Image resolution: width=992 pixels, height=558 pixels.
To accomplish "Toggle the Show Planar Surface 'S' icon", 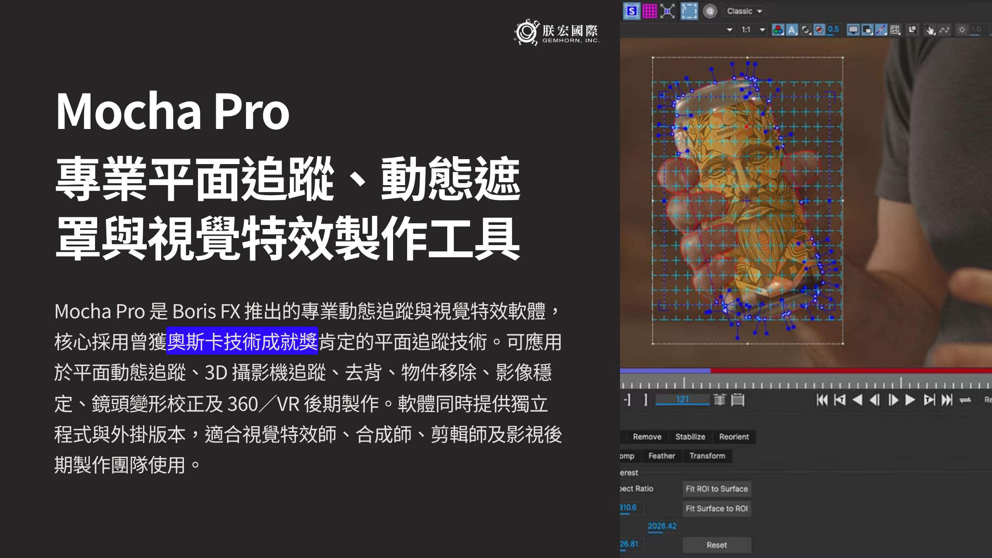I will 632,11.
